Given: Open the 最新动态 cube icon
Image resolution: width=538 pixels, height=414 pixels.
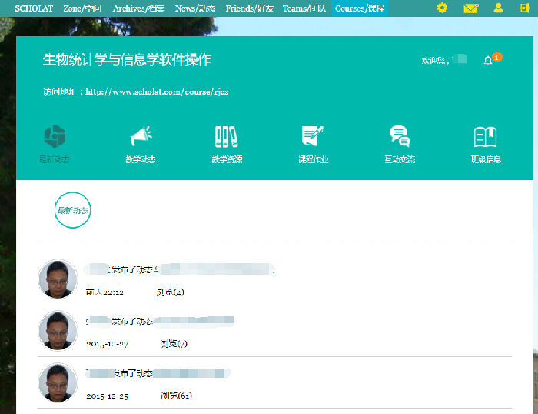Looking at the screenshot, I should pos(55,137).
